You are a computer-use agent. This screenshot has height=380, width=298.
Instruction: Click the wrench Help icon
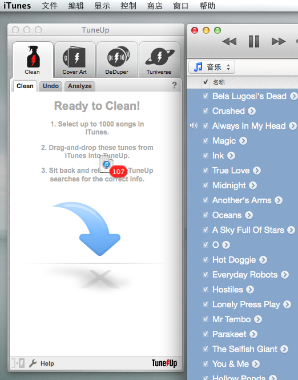[x=33, y=363]
